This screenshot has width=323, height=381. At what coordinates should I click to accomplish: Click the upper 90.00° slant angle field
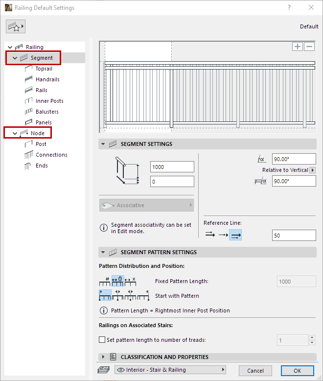pyautogui.click(x=294, y=159)
